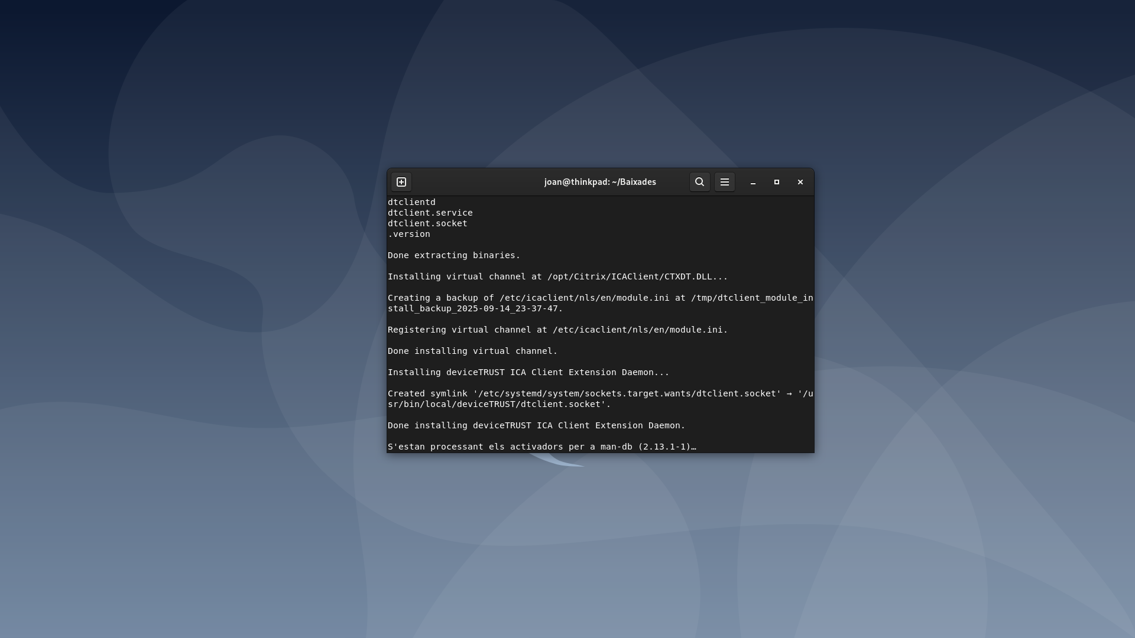The height and width of the screenshot is (638, 1135).
Task: Click the line "dtclient.service"
Action: pos(430,213)
